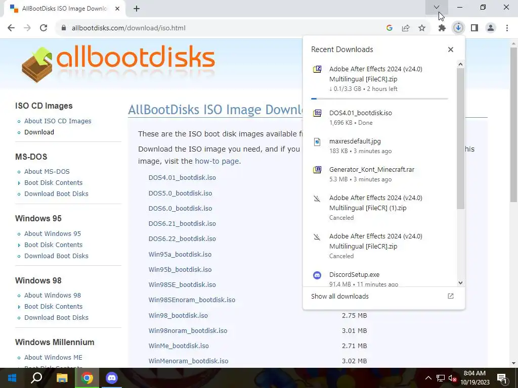518x388 pixels.
Task: Open taskbar search
Action: coord(36,378)
